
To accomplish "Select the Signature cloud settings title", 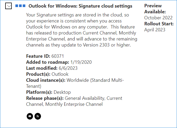I will [80, 6].
